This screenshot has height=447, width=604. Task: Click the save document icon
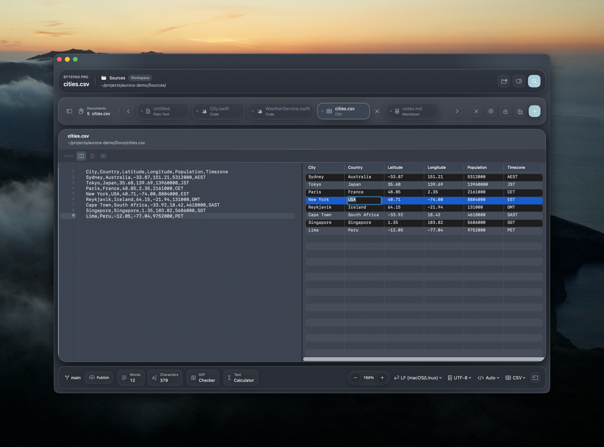(x=505, y=111)
